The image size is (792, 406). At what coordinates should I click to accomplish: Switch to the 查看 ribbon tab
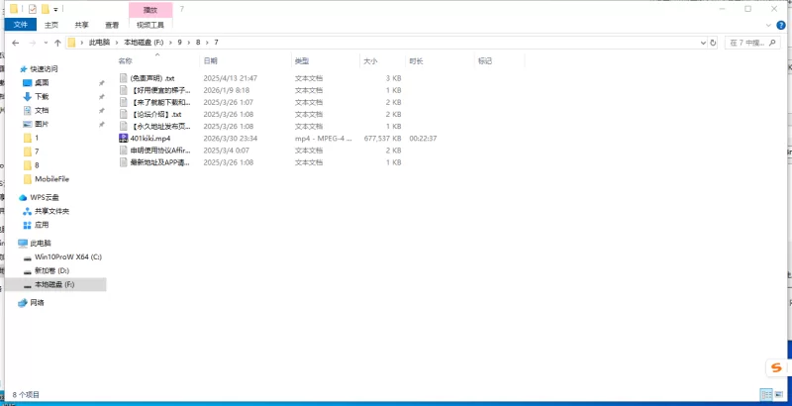pyautogui.click(x=112, y=25)
